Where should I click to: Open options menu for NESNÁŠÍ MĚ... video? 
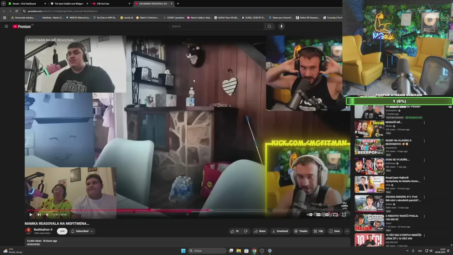coord(424,123)
